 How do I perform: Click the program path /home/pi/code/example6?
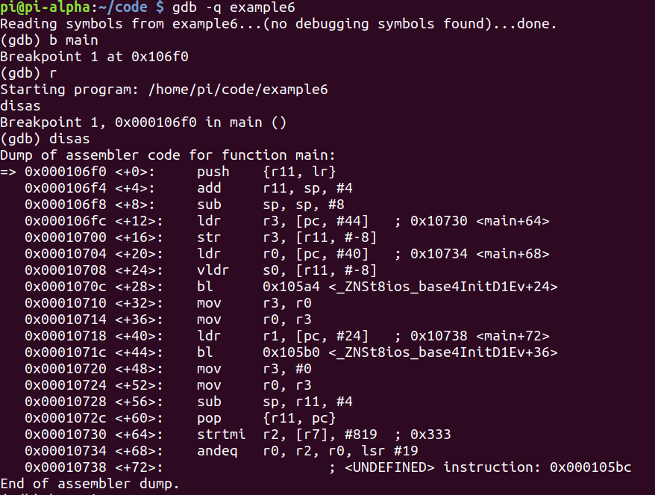point(238,90)
